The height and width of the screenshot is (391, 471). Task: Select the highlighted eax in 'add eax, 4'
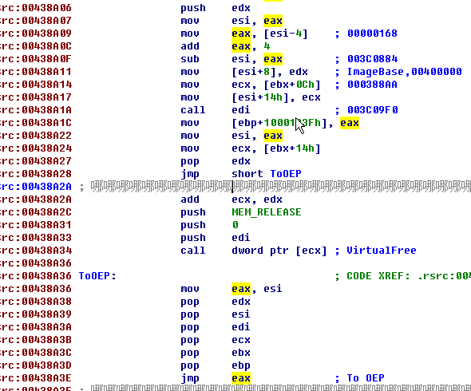pos(241,46)
